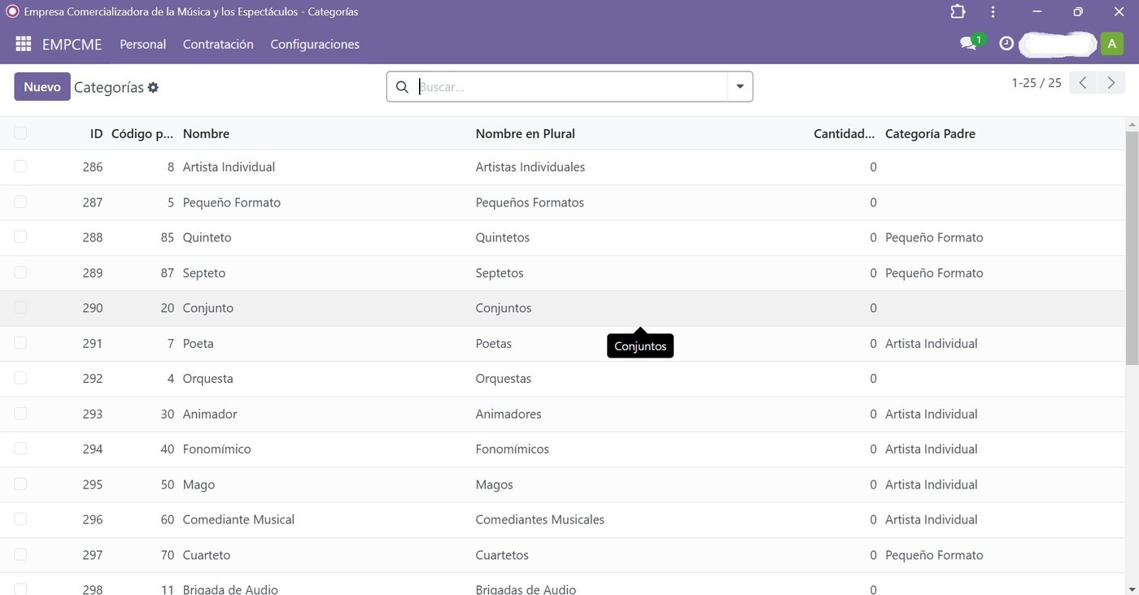Viewport: 1139px width, 595px height.
Task: Toggle the select-all header checkbox
Action: [x=20, y=133]
